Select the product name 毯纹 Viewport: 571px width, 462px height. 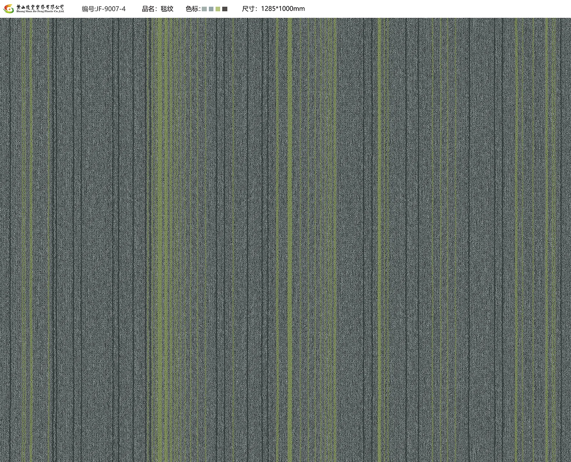point(167,9)
